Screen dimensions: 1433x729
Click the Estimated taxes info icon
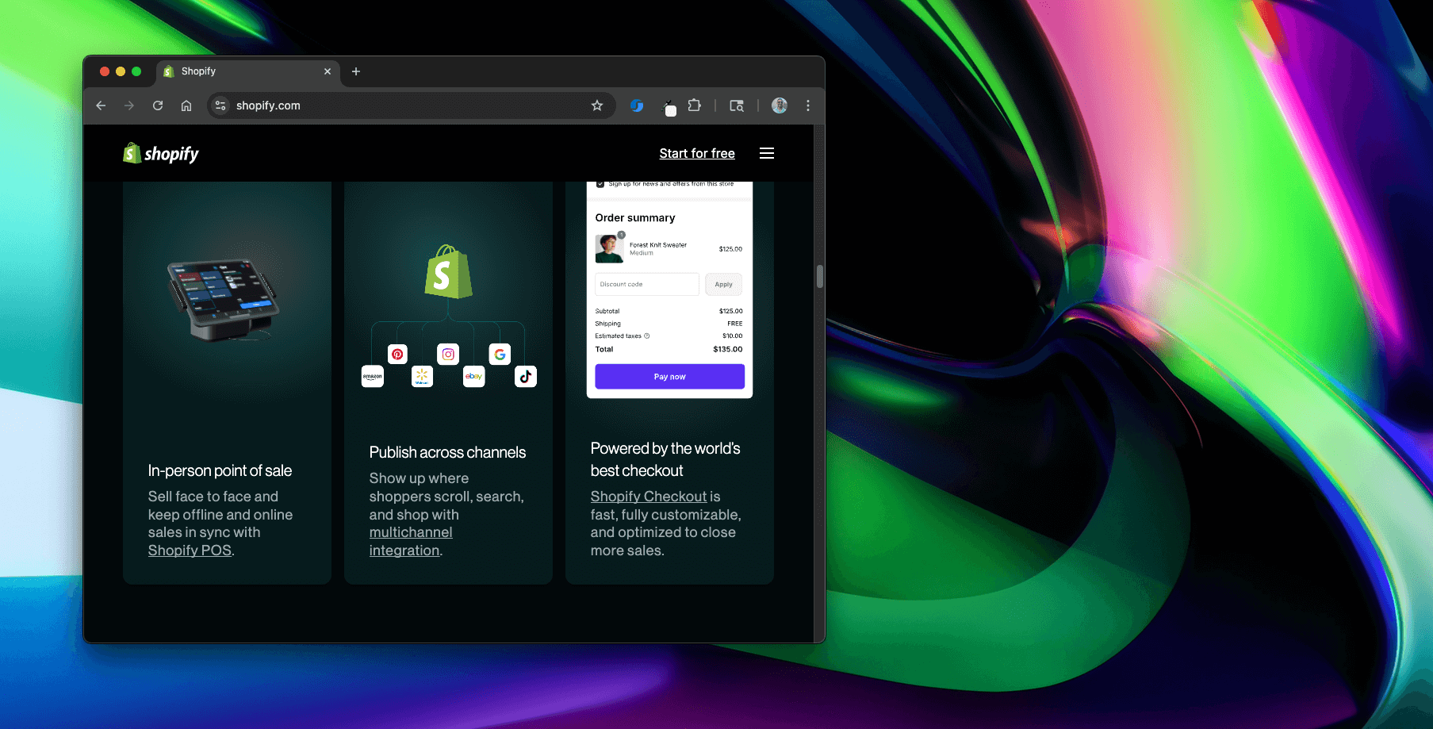point(647,336)
